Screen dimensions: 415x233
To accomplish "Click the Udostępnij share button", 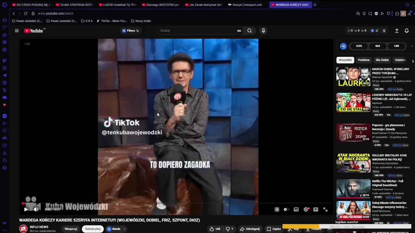I will click(x=250, y=229).
